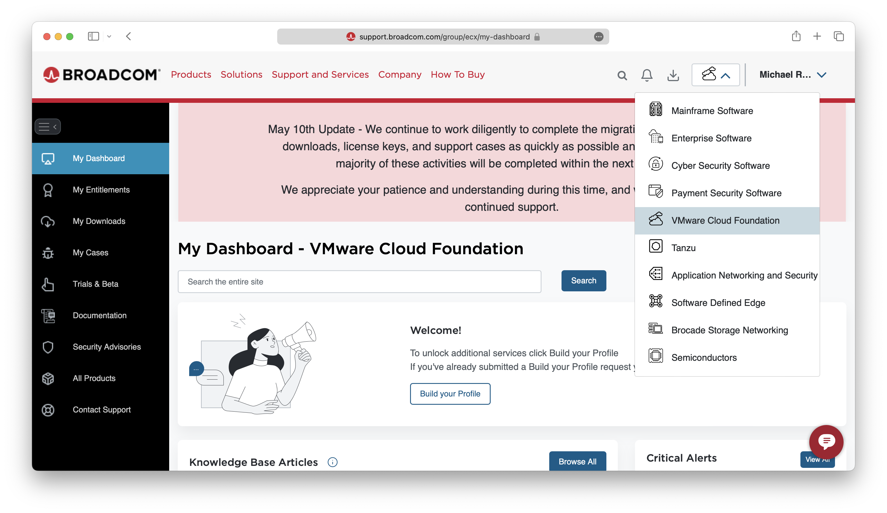Viewport: 887px width, 513px height.
Task: Open a new Safari tab
Action: click(817, 36)
